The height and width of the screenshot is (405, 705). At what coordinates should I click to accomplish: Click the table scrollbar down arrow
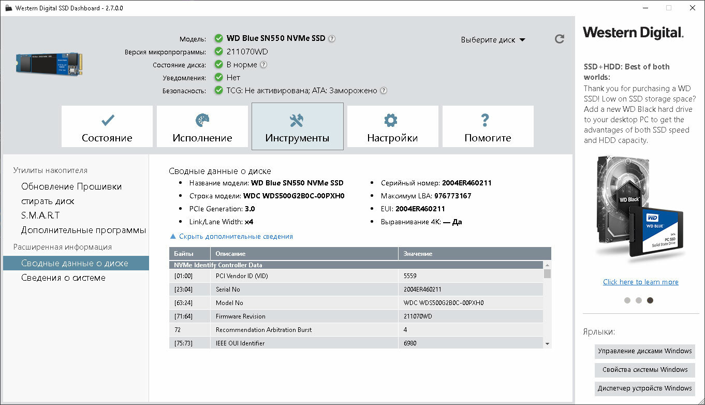click(x=547, y=344)
